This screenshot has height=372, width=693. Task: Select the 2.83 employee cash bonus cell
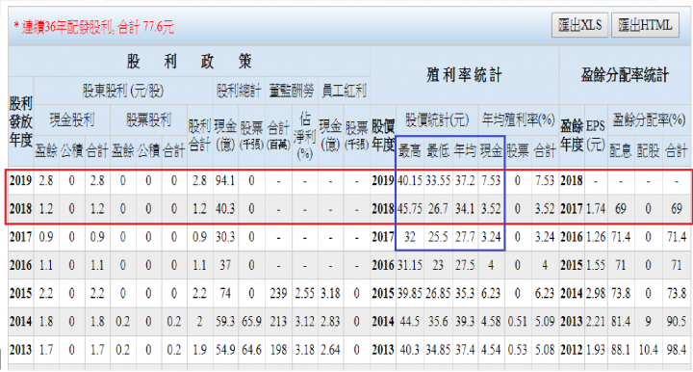click(330, 322)
